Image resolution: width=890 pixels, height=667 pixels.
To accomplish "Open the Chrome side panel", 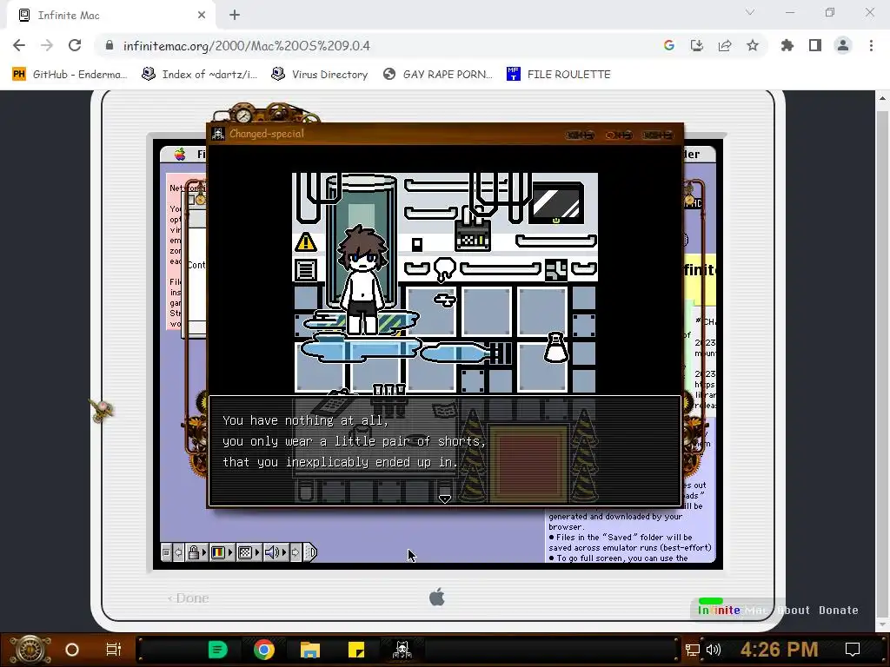I will 815,45.
